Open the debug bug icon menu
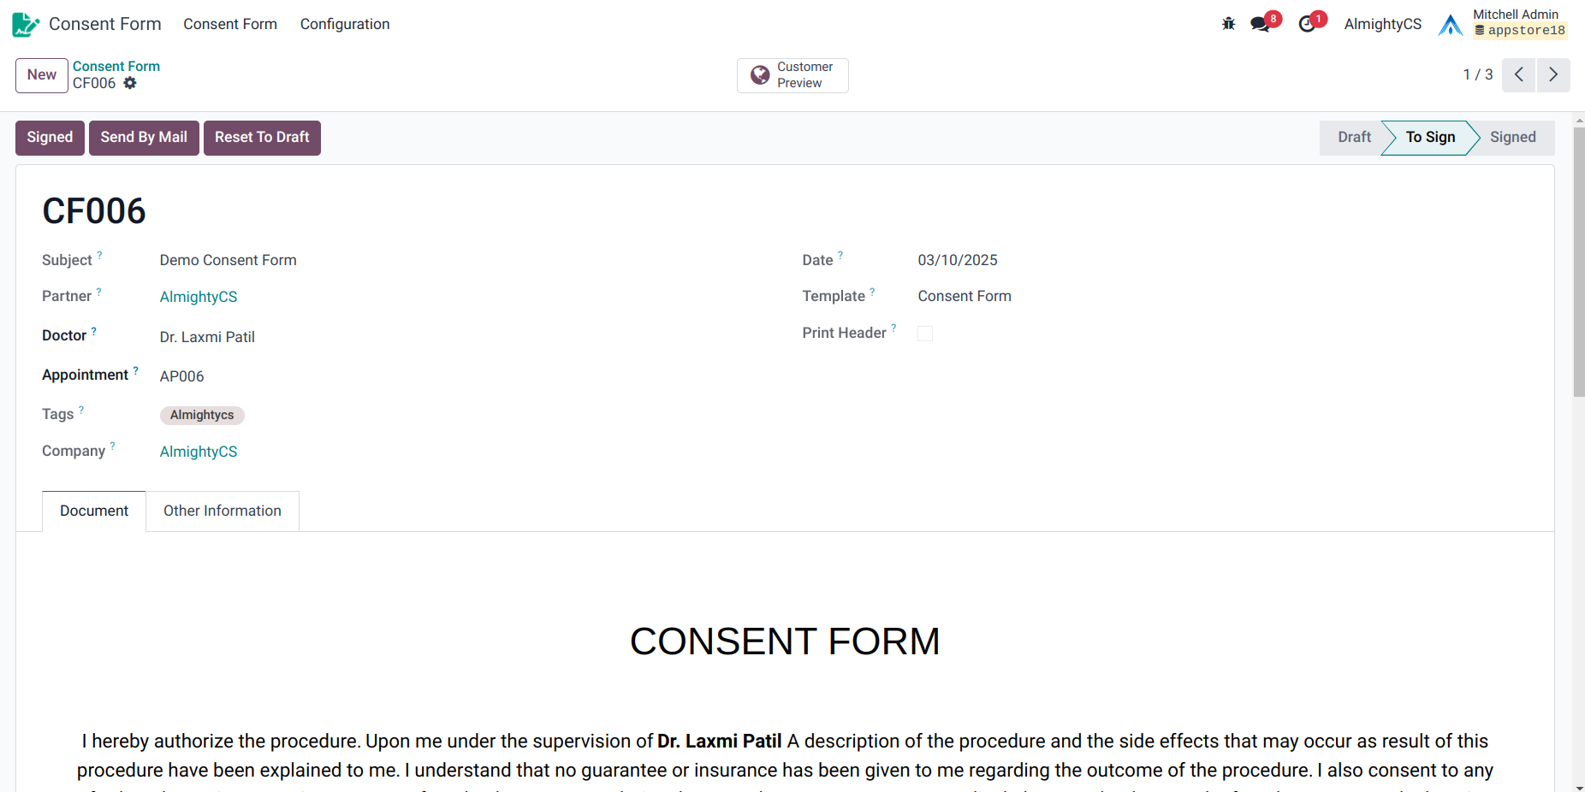The image size is (1585, 792). tap(1228, 24)
